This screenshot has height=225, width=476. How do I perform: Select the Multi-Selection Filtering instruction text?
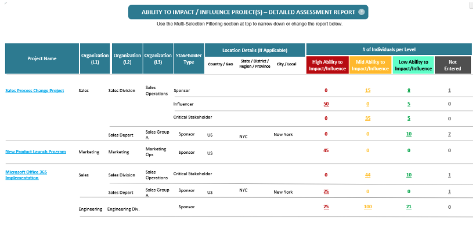coord(250,24)
